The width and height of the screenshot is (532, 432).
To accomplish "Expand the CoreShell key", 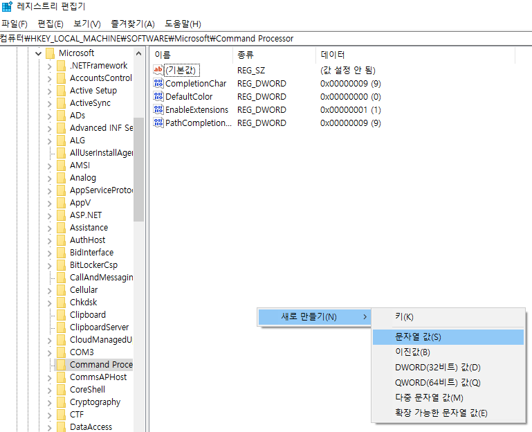I will pyautogui.click(x=50, y=390).
